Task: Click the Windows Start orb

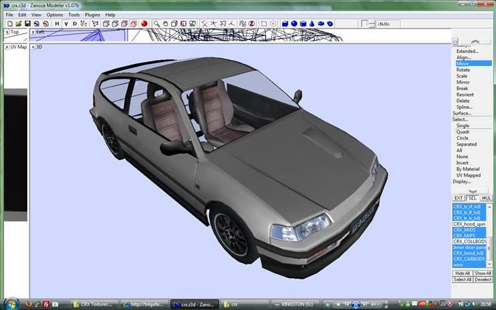Action: [12, 304]
